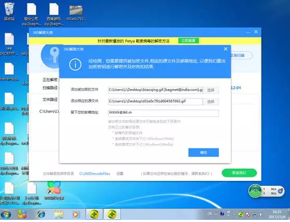
Task: Click the green 立即查看 button in yellow banner
Action: click(x=188, y=41)
